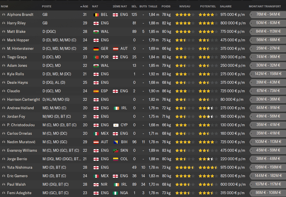Sort by NIVEAU column header
The width and height of the screenshot is (286, 197).
point(185,7)
